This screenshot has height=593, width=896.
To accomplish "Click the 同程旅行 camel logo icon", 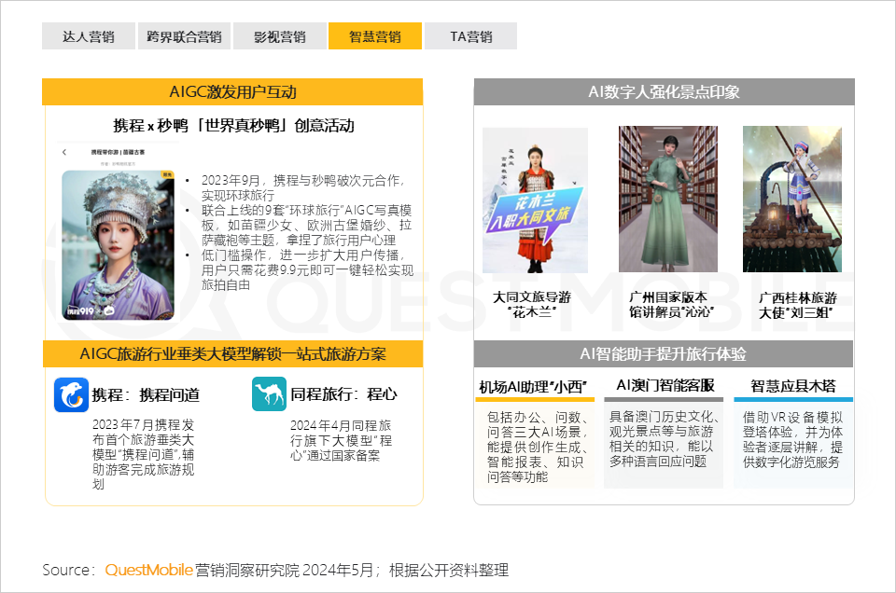I will (269, 393).
